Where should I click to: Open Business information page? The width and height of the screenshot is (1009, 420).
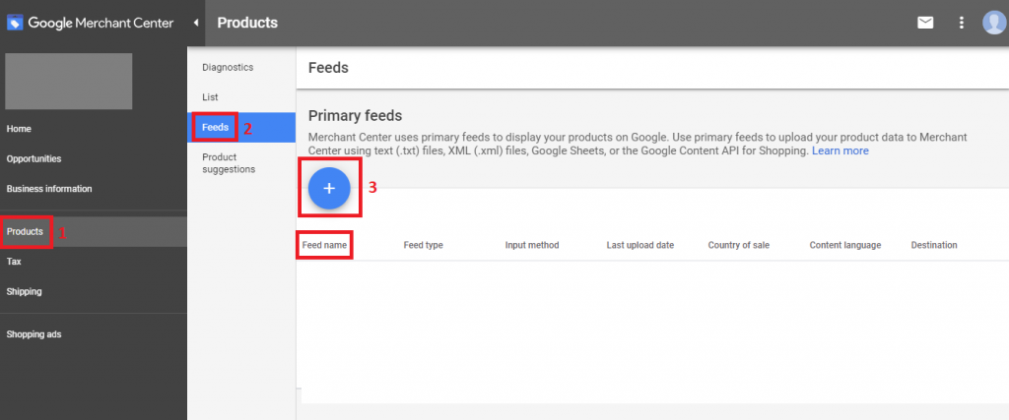[49, 189]
